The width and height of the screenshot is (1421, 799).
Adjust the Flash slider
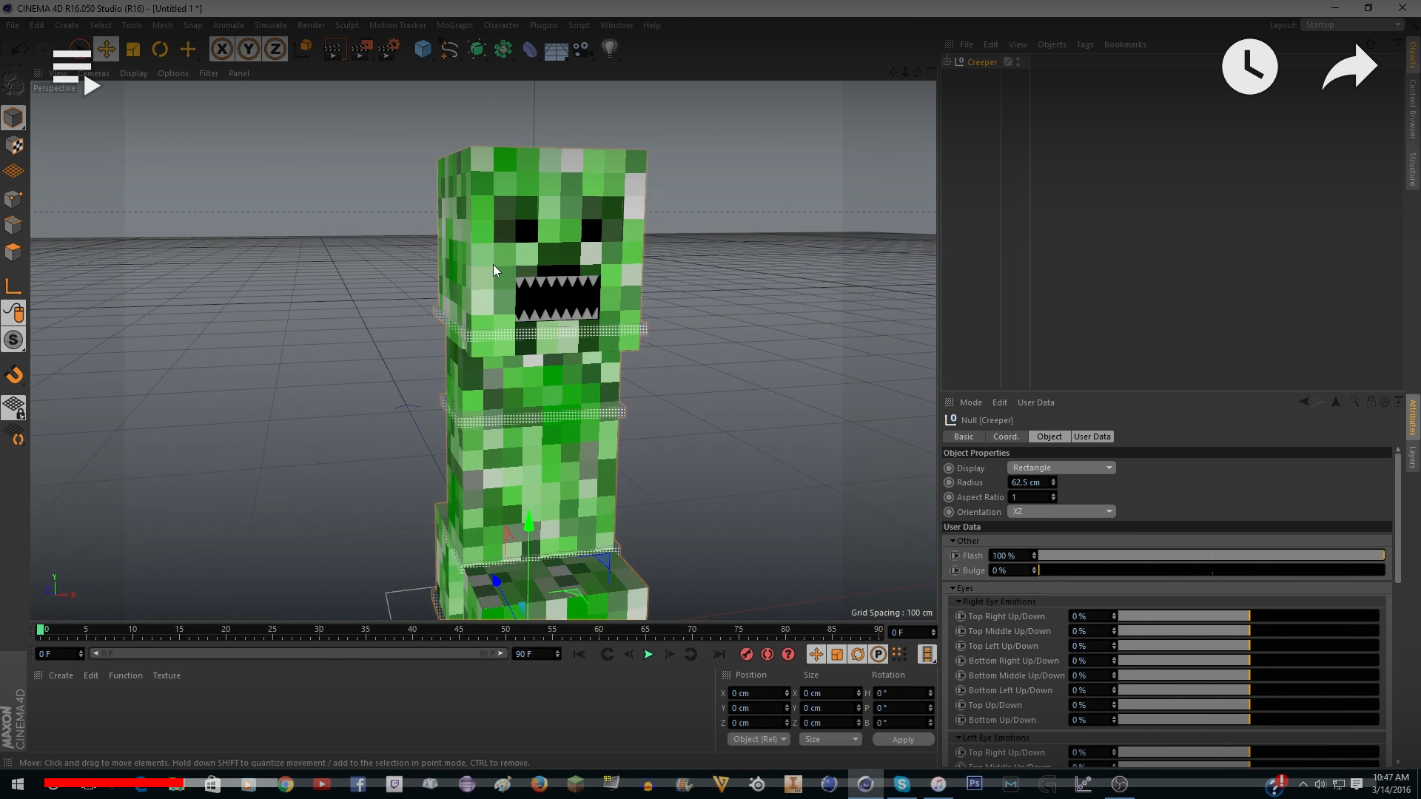click(x=1211, y=556)
